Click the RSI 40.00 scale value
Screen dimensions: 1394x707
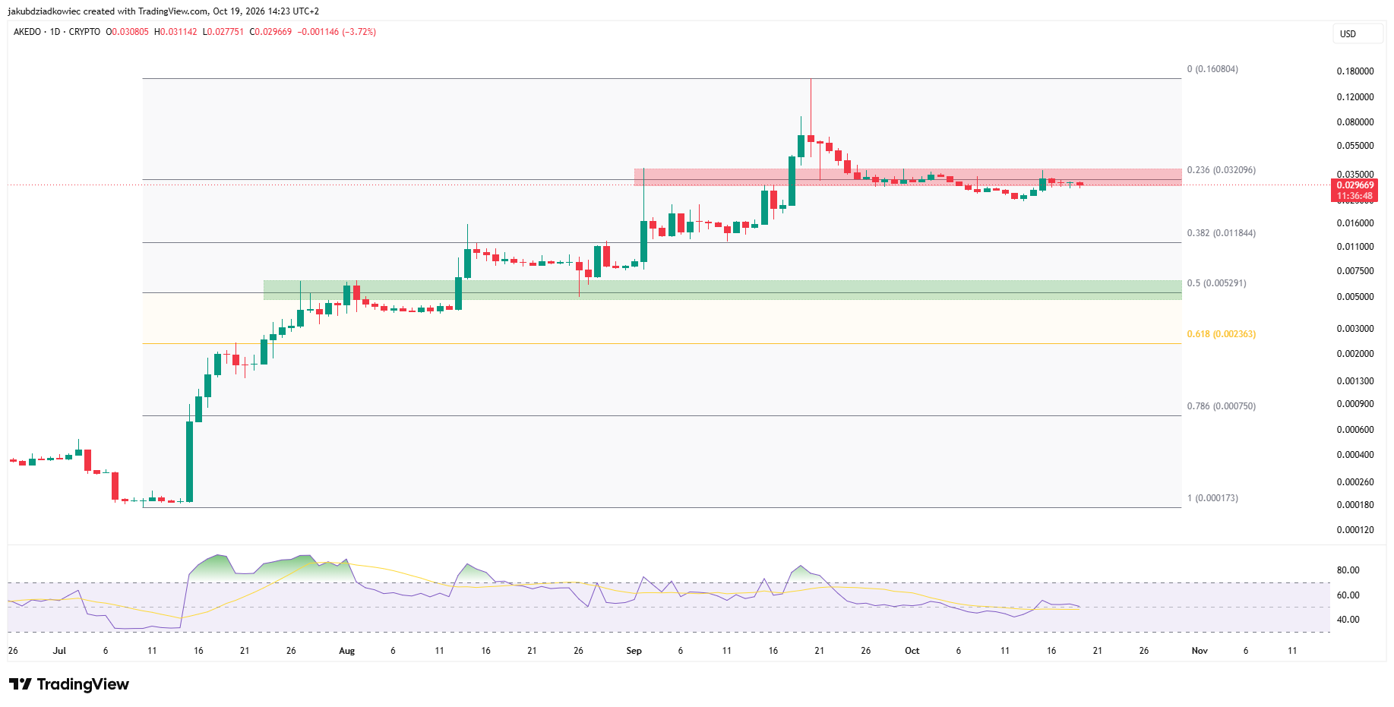tap(1348, 620)
